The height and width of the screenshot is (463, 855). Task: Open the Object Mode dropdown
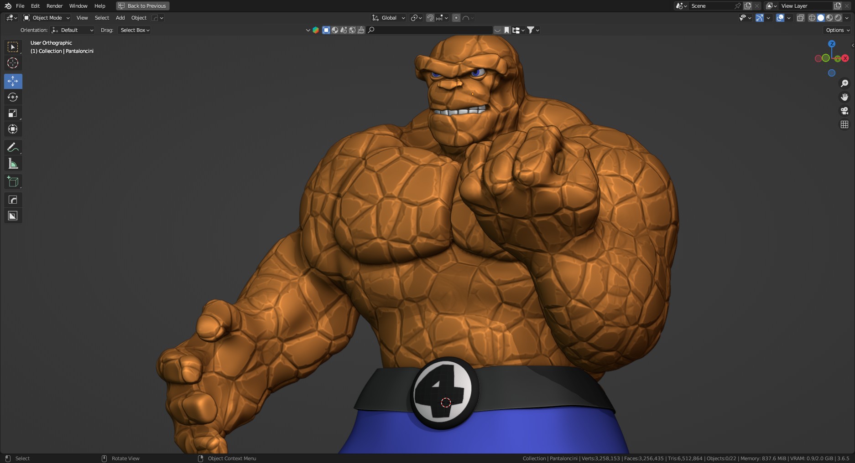pyautogui.click(x=47, y=18)
